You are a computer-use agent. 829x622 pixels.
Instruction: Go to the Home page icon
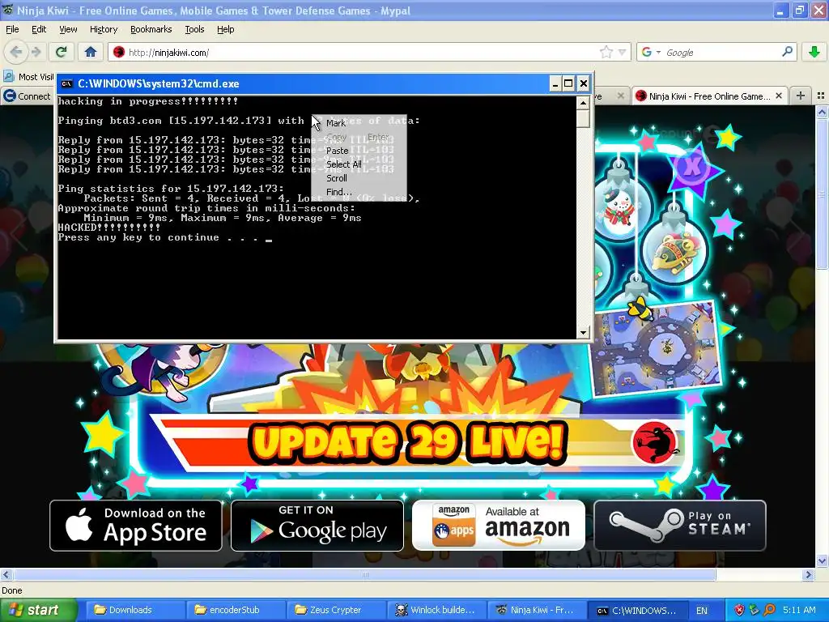click(91, 52)
